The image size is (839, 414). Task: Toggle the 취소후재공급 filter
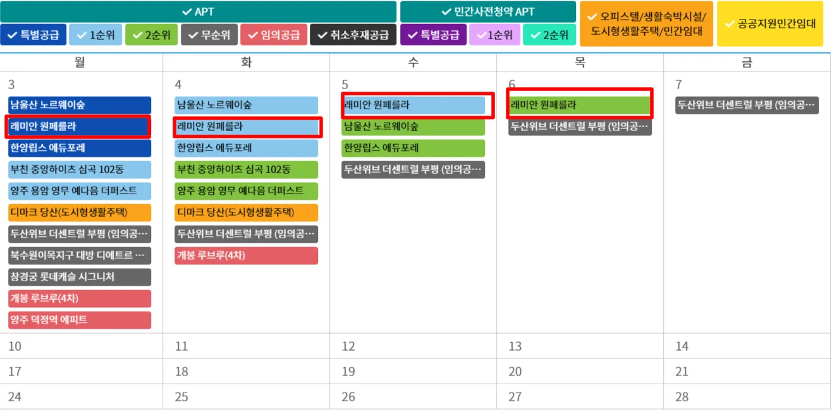coord(350,35)
